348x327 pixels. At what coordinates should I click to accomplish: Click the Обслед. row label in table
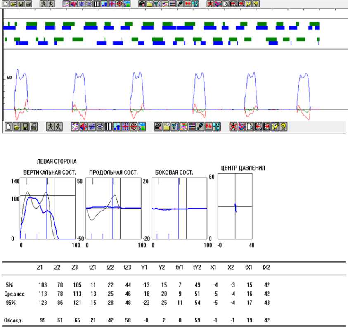14,320
